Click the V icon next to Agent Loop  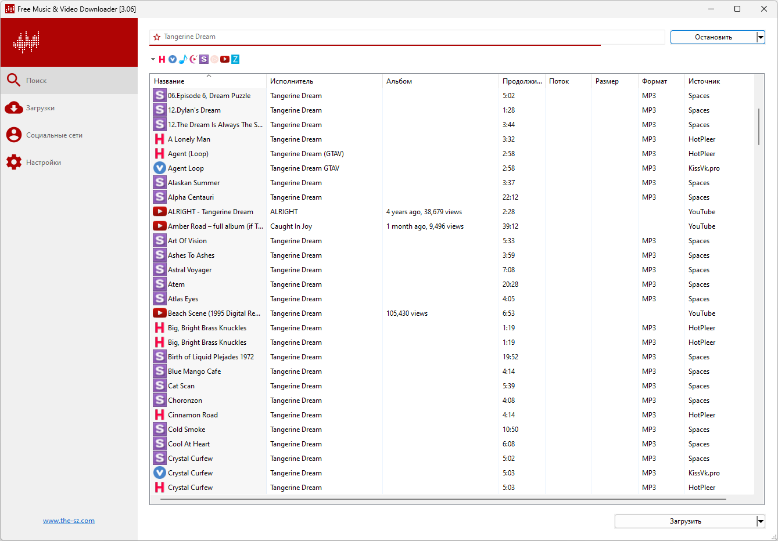tap(160, 168)
